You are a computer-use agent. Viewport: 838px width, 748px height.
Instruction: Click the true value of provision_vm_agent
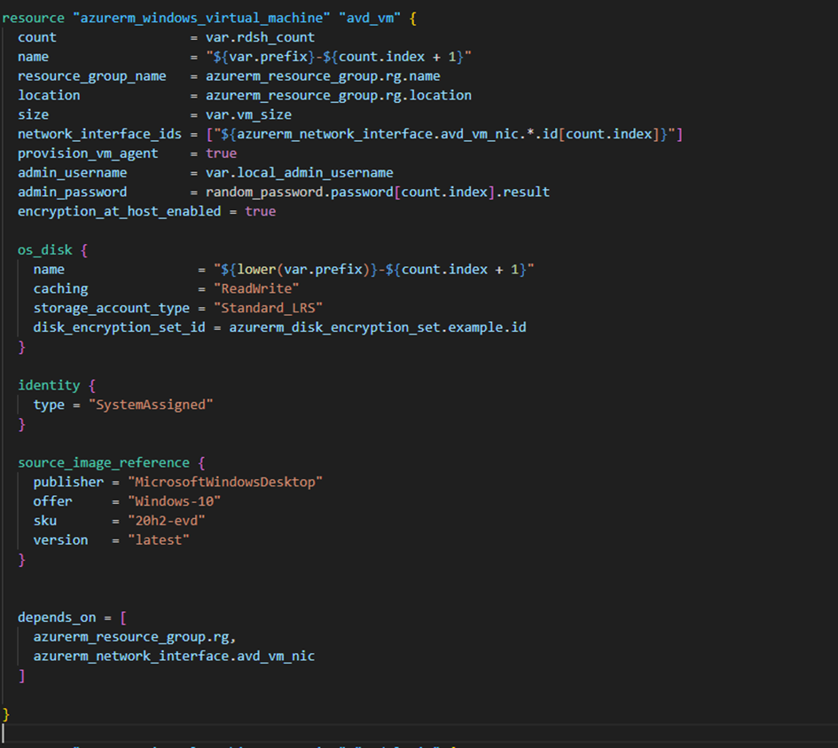(221, 154)
